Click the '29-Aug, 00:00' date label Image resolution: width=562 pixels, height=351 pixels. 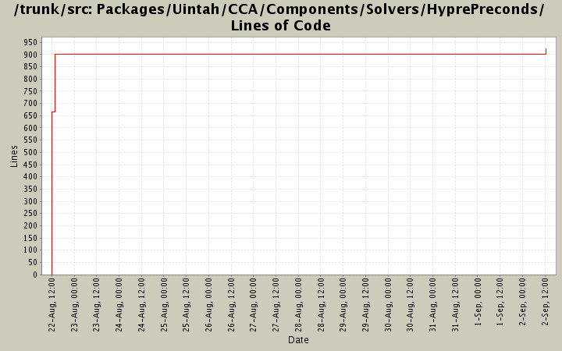click(x=343, y=304)
